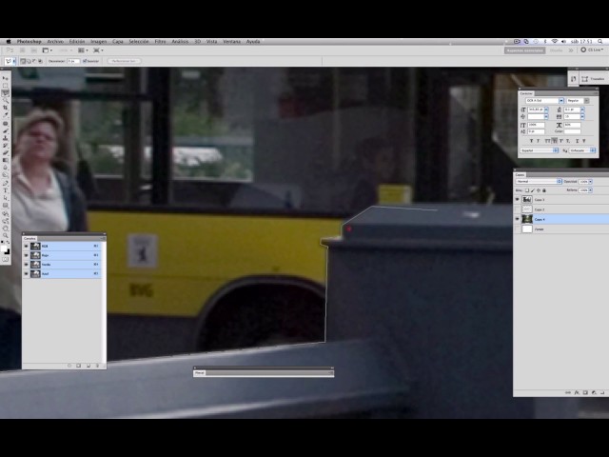Open the Ventana menu
Viewport: 609px width, 457px height.
(231, 41)
